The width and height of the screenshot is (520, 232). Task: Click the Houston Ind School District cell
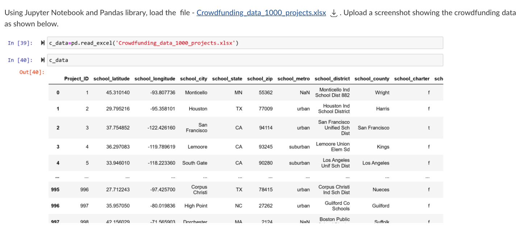tap(334, 109)
